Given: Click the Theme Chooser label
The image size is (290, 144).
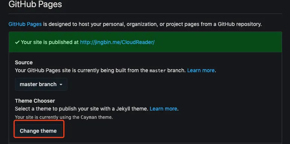Looking at the screenshot, I should click(35, 101).
